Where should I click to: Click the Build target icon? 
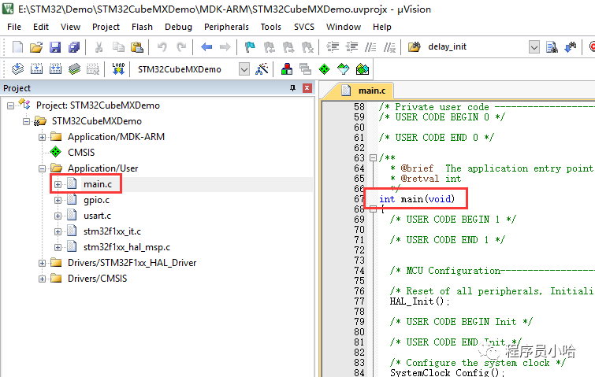coord(35,69)
